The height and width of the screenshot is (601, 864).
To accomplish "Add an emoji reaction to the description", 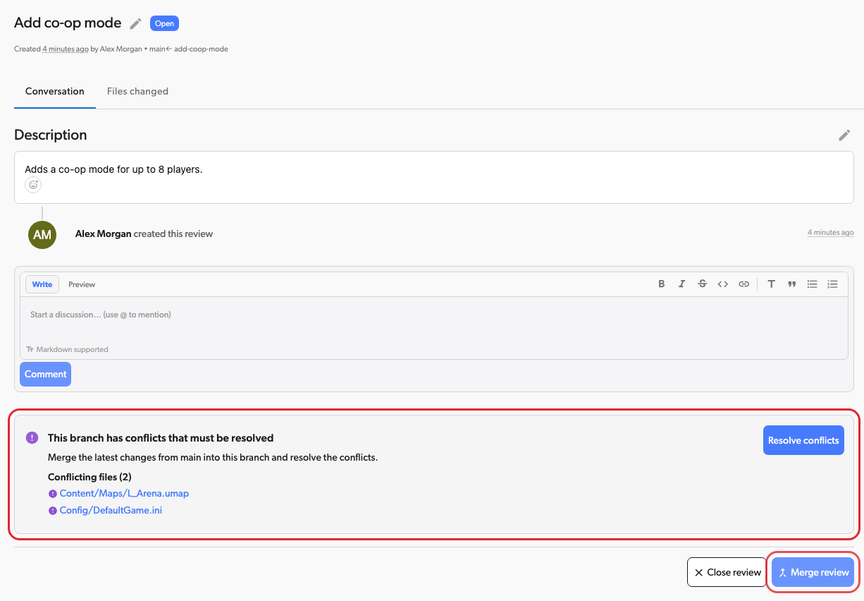I will (33, 185).
